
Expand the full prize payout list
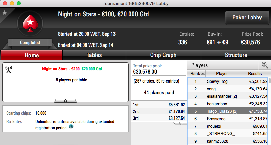(181, 123)
